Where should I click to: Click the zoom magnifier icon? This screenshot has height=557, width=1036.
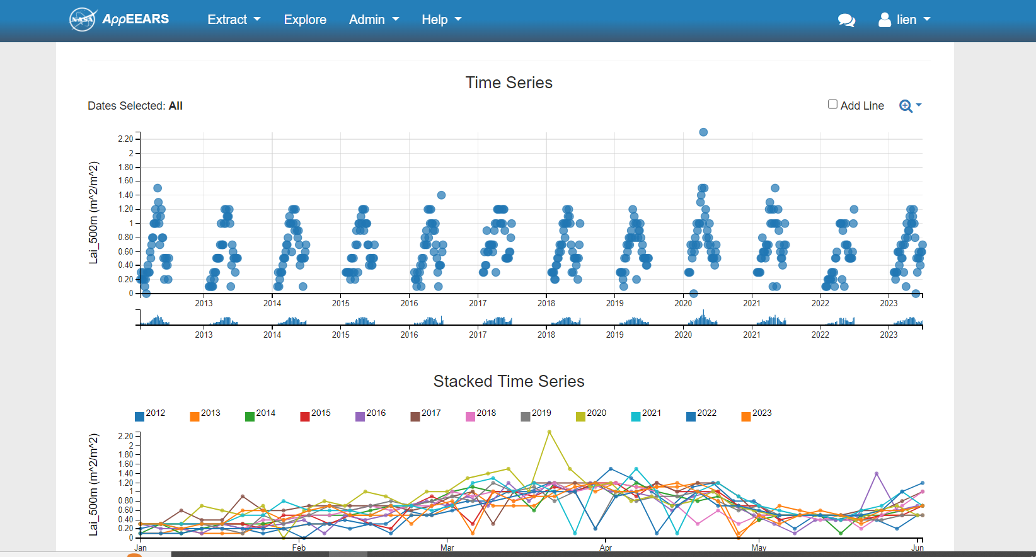tap(906, 106)
